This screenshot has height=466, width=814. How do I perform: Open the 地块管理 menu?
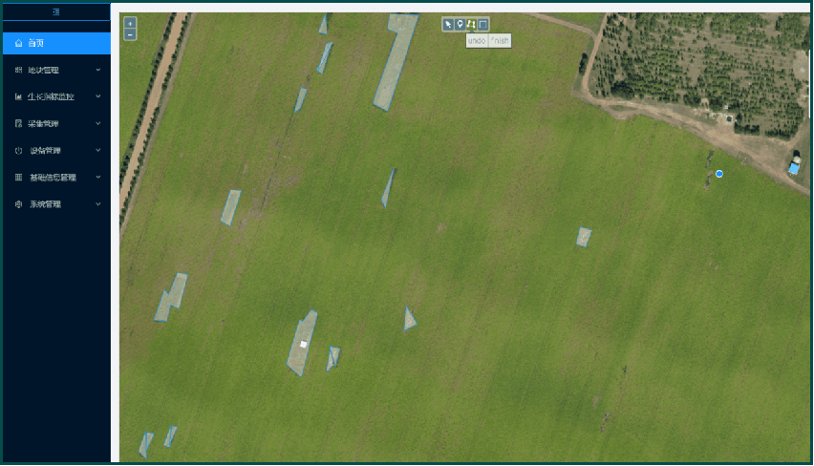click(44, 70)
